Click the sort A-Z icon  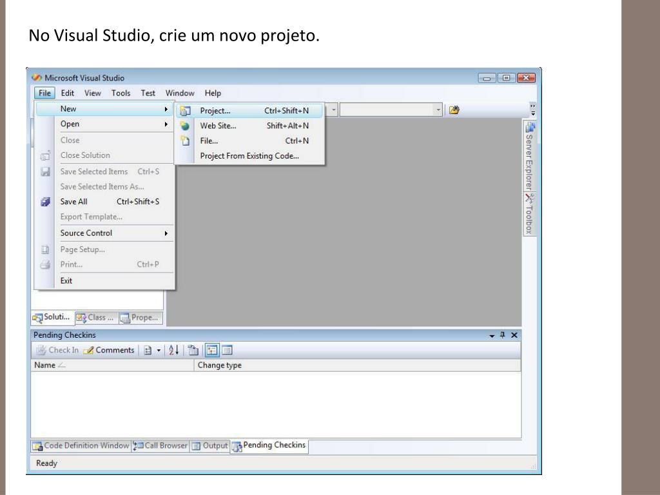[x=174, y=350]
